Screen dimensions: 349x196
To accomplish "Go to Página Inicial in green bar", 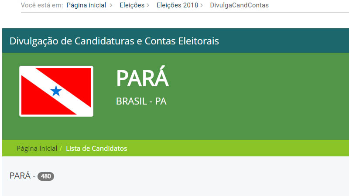I will click(37, 149).
